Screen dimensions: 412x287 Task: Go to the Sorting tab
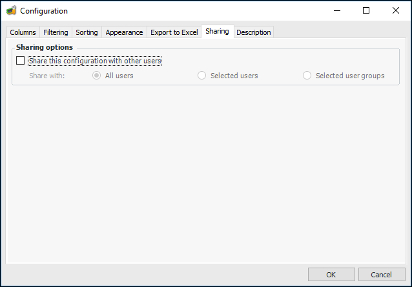click(87, 32)
